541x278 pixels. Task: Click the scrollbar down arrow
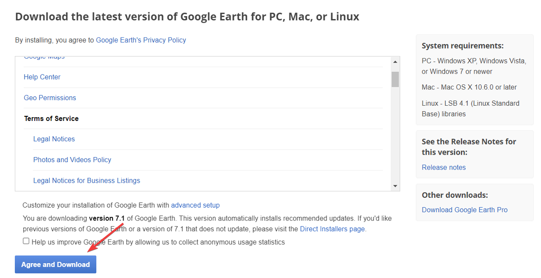395,185
